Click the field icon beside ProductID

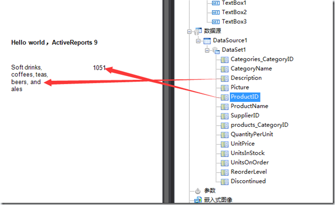[224, 97]
